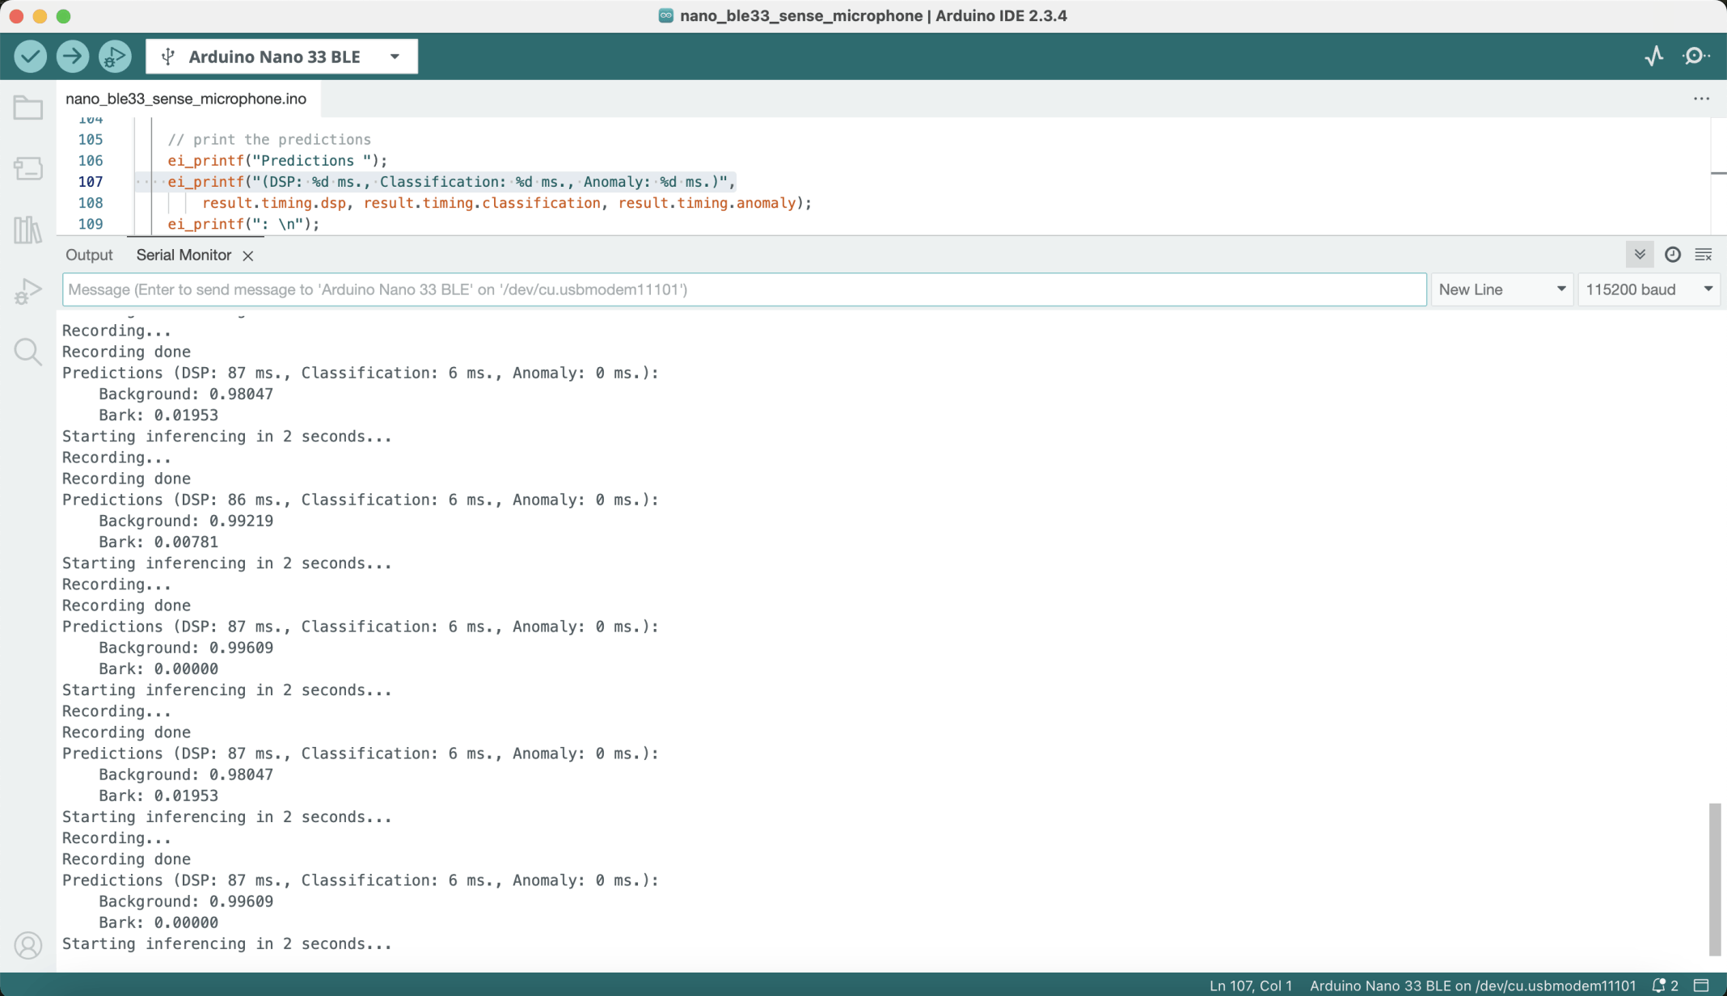Click the Verify sketch checkmark button
This screenshot has height=996, width=1727.
tap(30, 57)
